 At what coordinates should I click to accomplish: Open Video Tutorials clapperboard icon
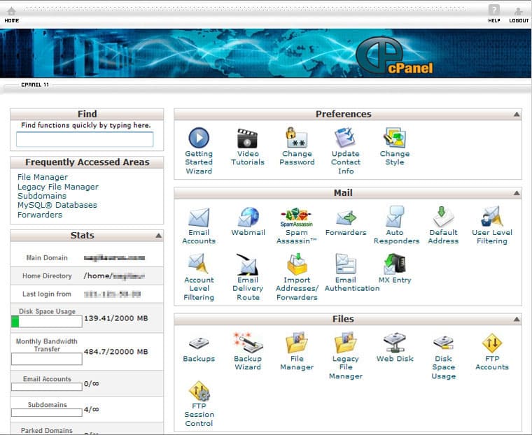point(247,138)
